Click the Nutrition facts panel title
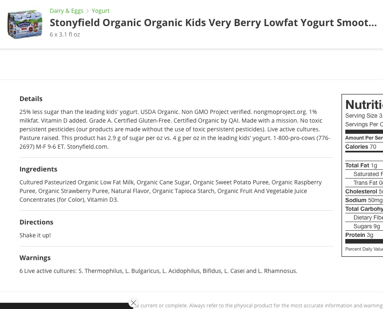This screenshot has width=383, height=309. pos(364,105)
